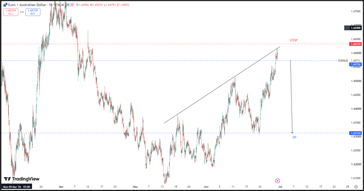Click the blue 1.65726 current price label

coord(355,65)
